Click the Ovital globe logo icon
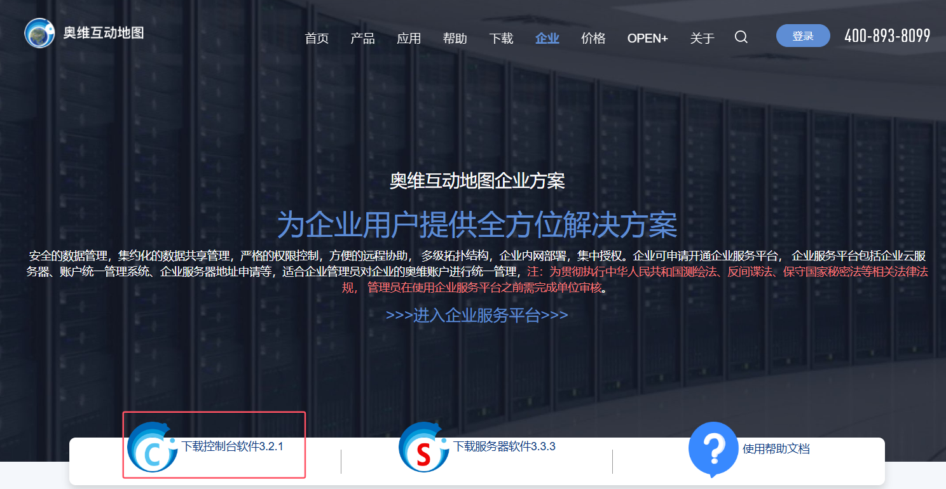The image size is (946, 489). [x=39, y=33]
